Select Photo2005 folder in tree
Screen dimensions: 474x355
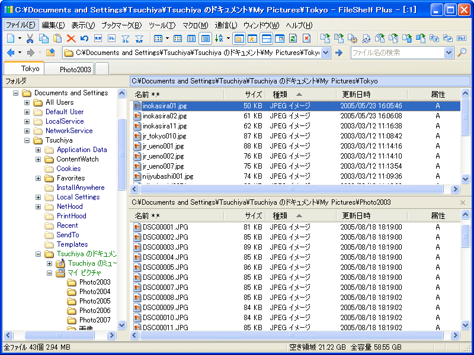pos(95,301)
